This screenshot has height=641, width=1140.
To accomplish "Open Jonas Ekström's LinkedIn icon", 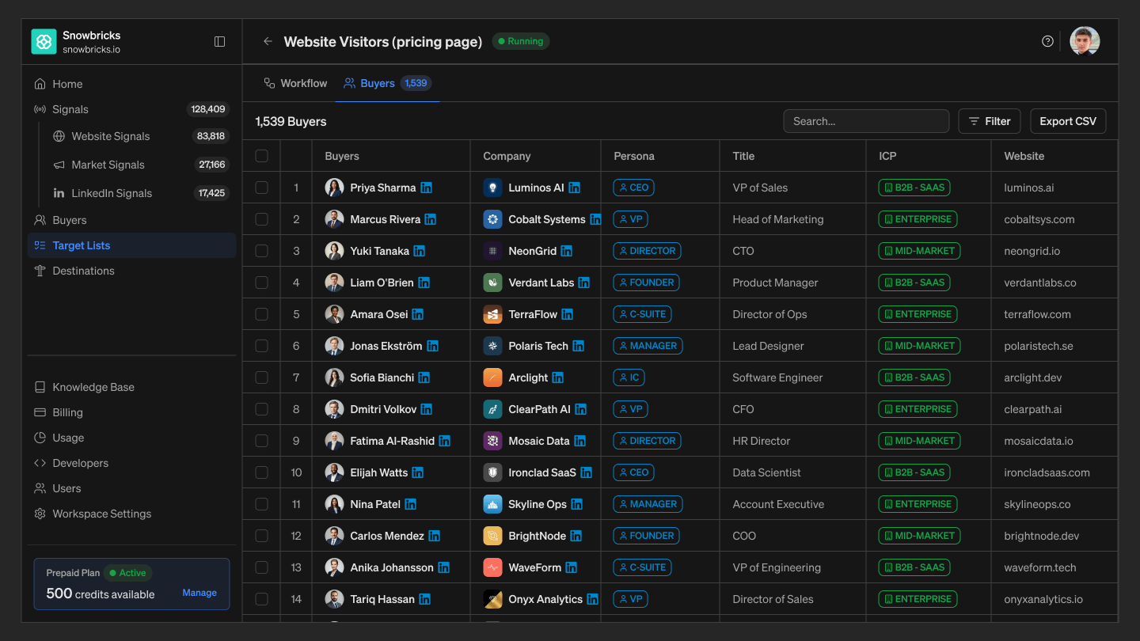I will click(x=433, y=346).
